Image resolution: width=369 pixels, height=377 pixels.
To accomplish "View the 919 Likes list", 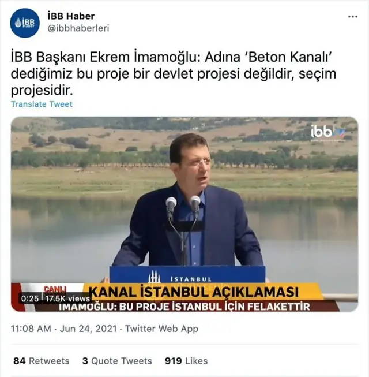I will coord(186,361).
